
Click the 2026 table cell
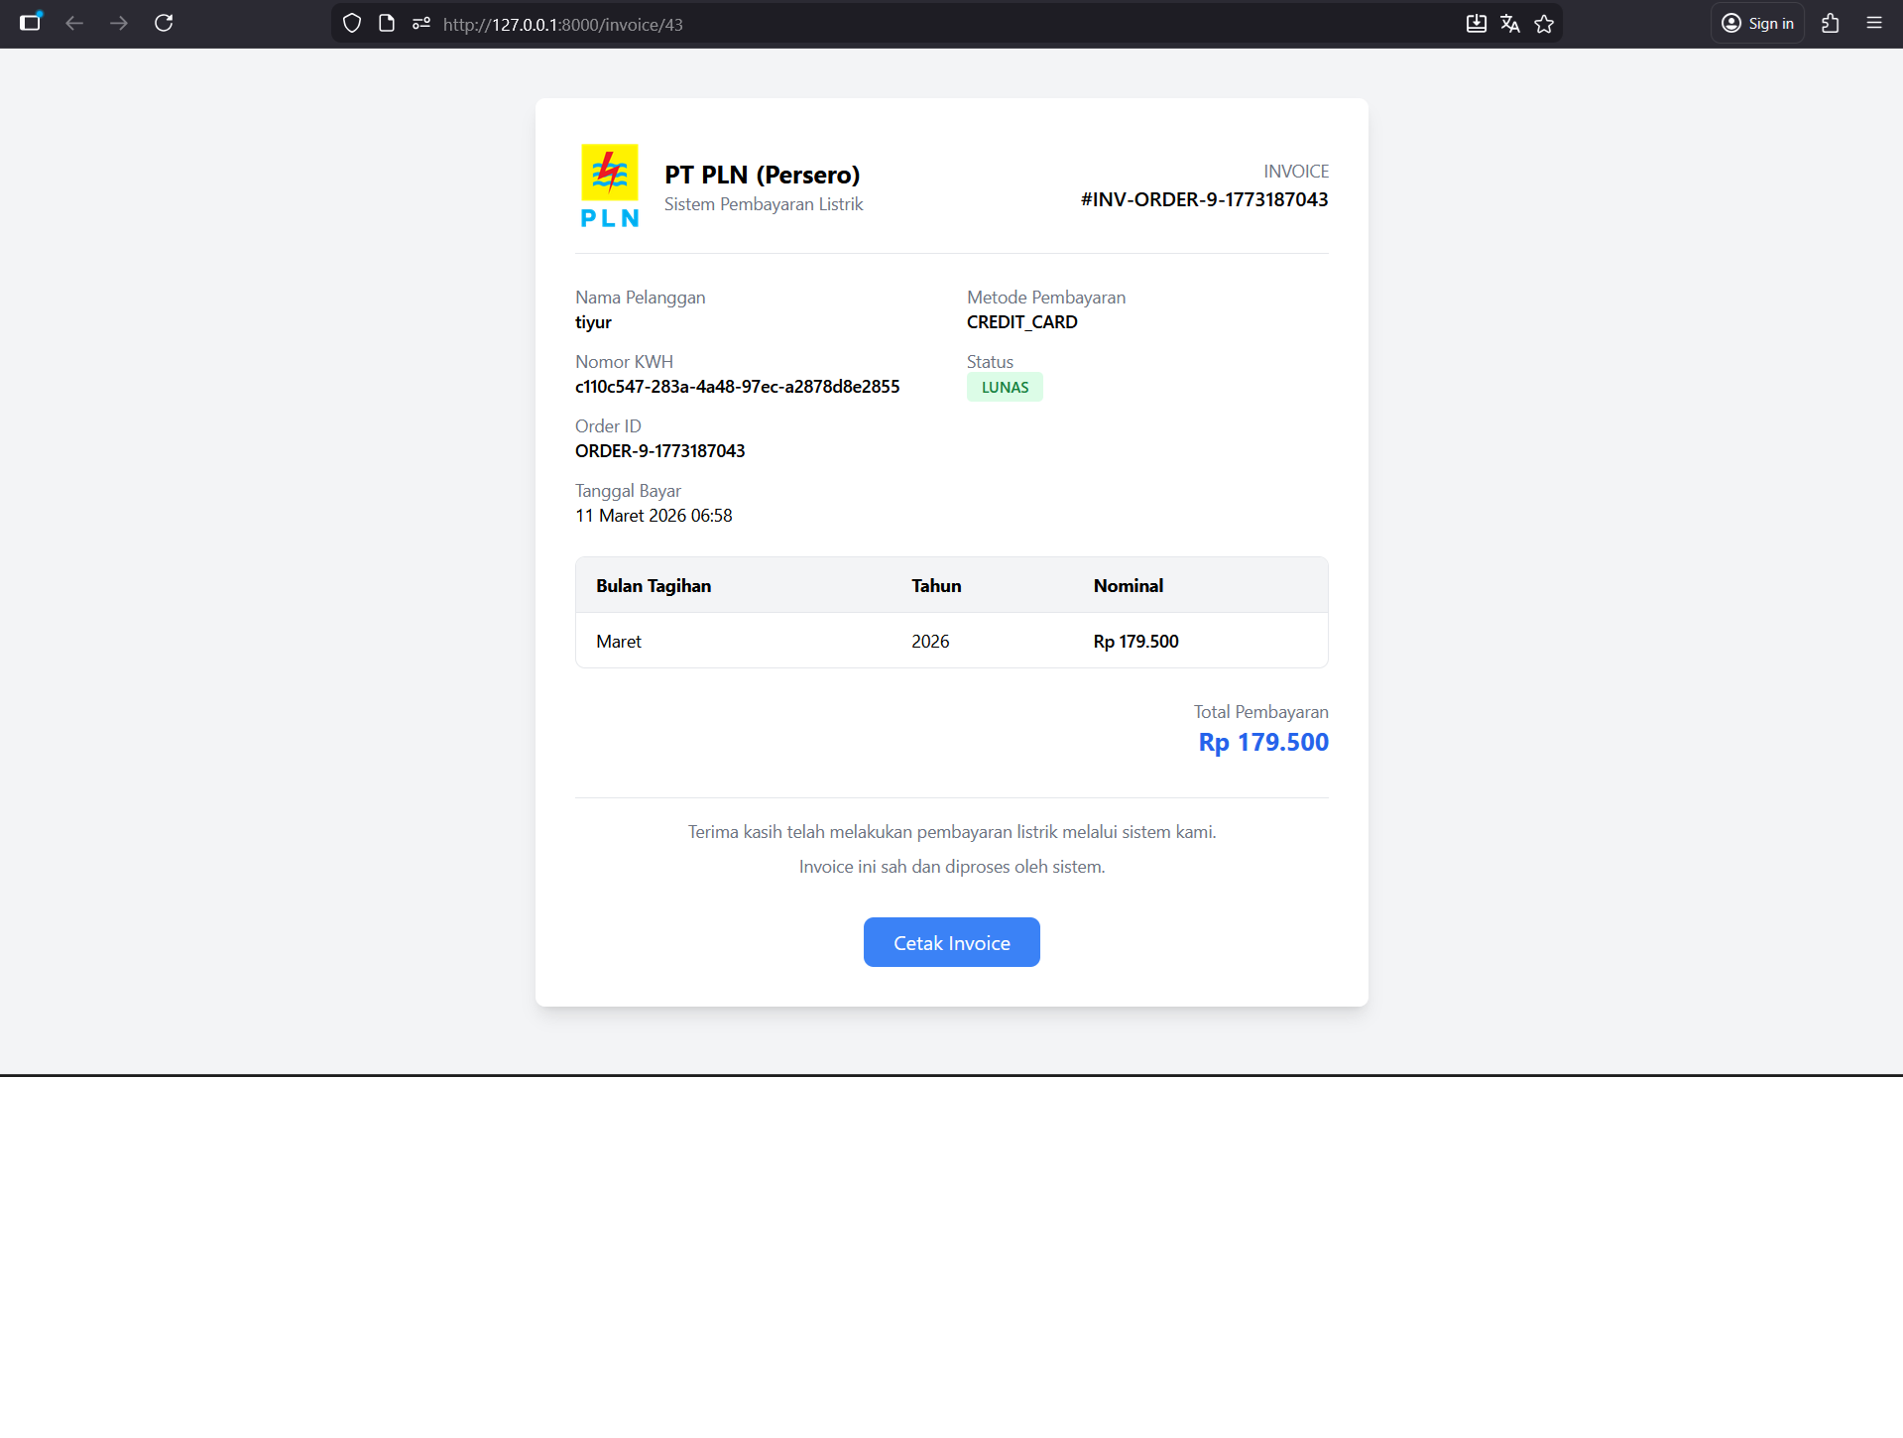pyautogui.click(x=930, y=642)
